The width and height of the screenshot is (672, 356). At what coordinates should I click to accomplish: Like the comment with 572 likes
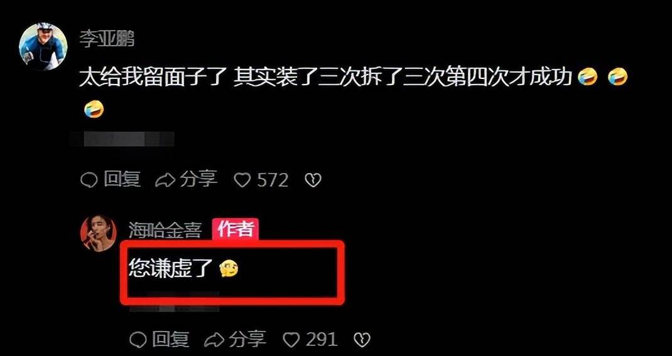[261, 180]
